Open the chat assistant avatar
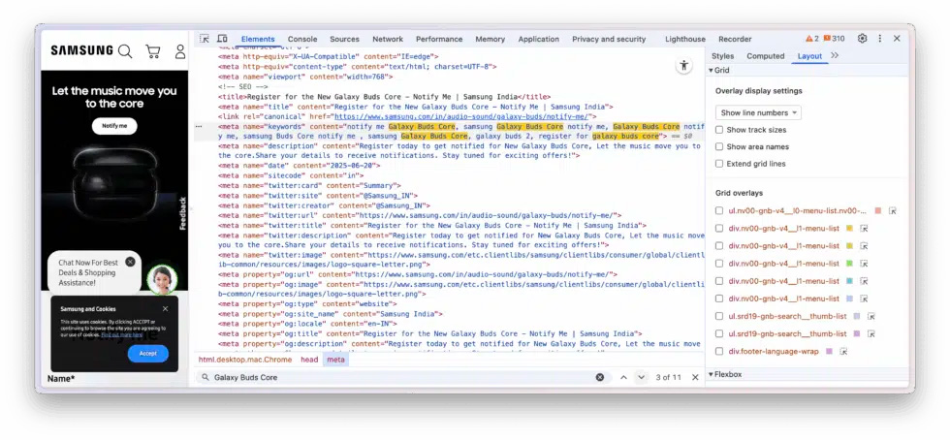950x440 pixels. point(163,279)
